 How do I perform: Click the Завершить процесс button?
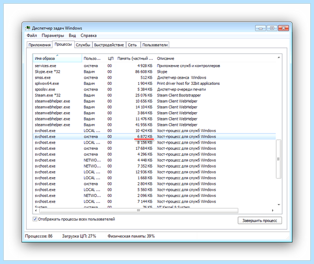click(x=260, y=221)
